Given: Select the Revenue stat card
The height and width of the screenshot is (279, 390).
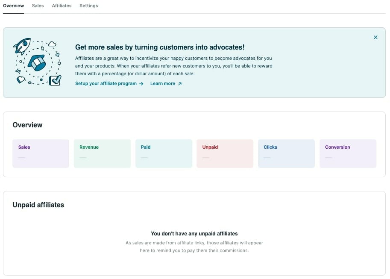Looking at the screenshot, I should [x=102, y=153].
